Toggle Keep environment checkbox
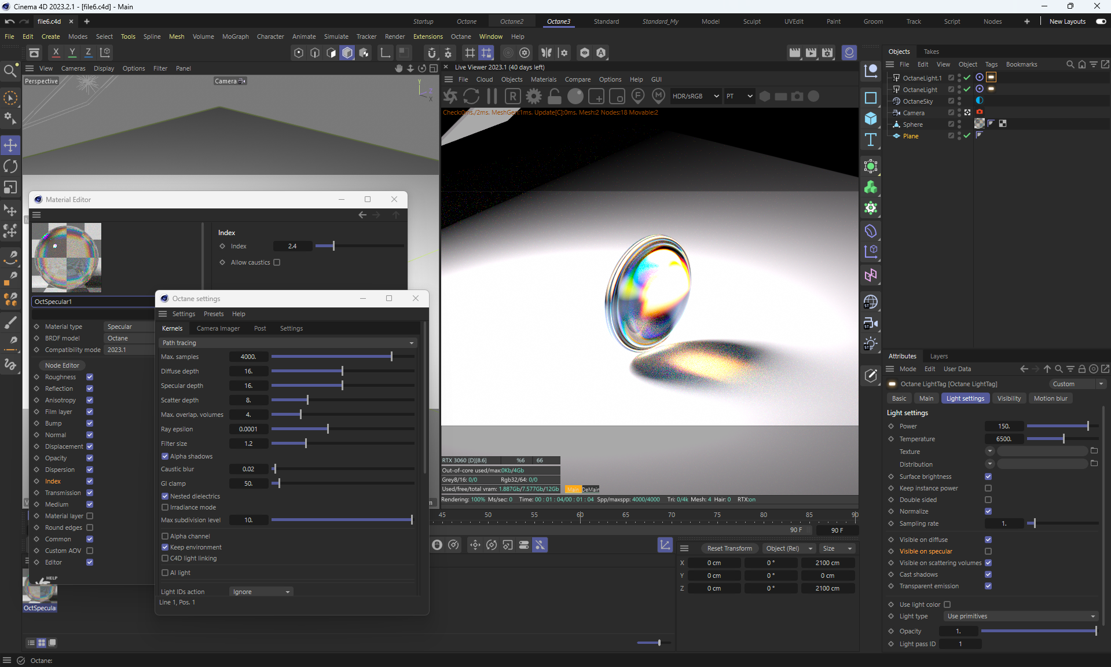 165,547
